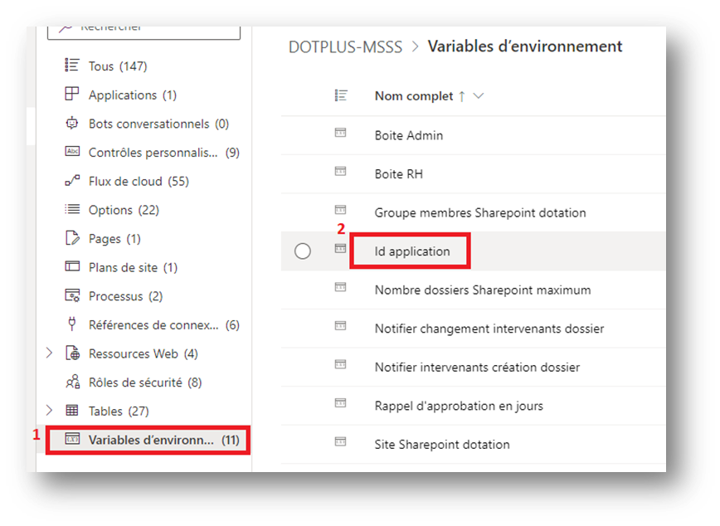Click the column list view icon in header
The width and height of the screenshot is (720, 526).
point(340,96)
